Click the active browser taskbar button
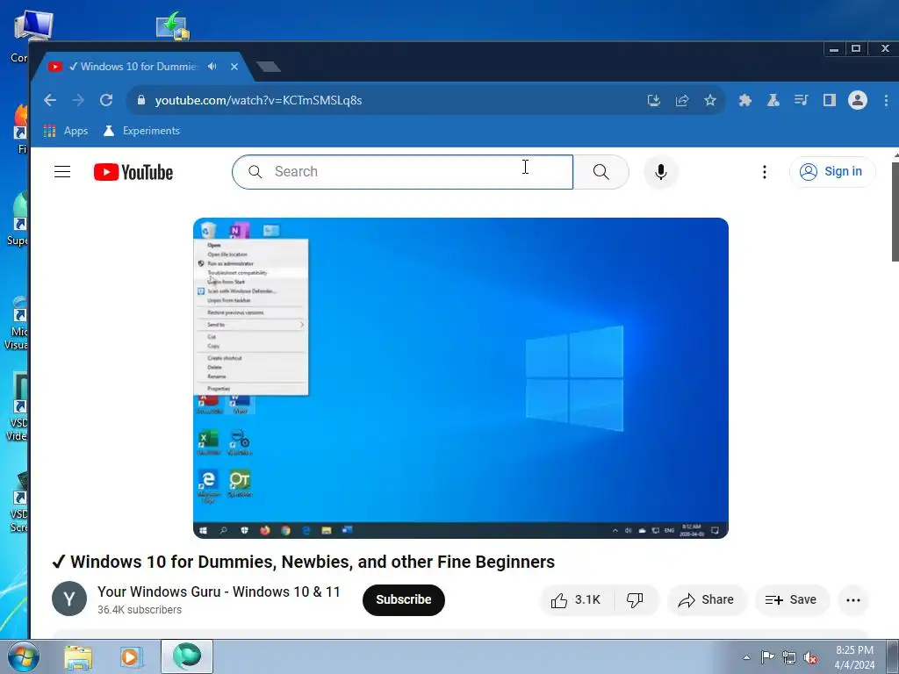Screen dimensions: 899x674 (187, 656)
